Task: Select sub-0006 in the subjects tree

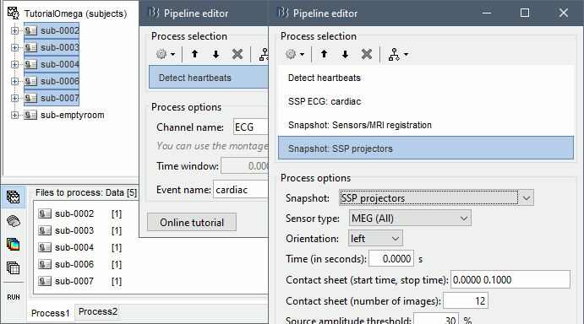Action: point(52,81)
